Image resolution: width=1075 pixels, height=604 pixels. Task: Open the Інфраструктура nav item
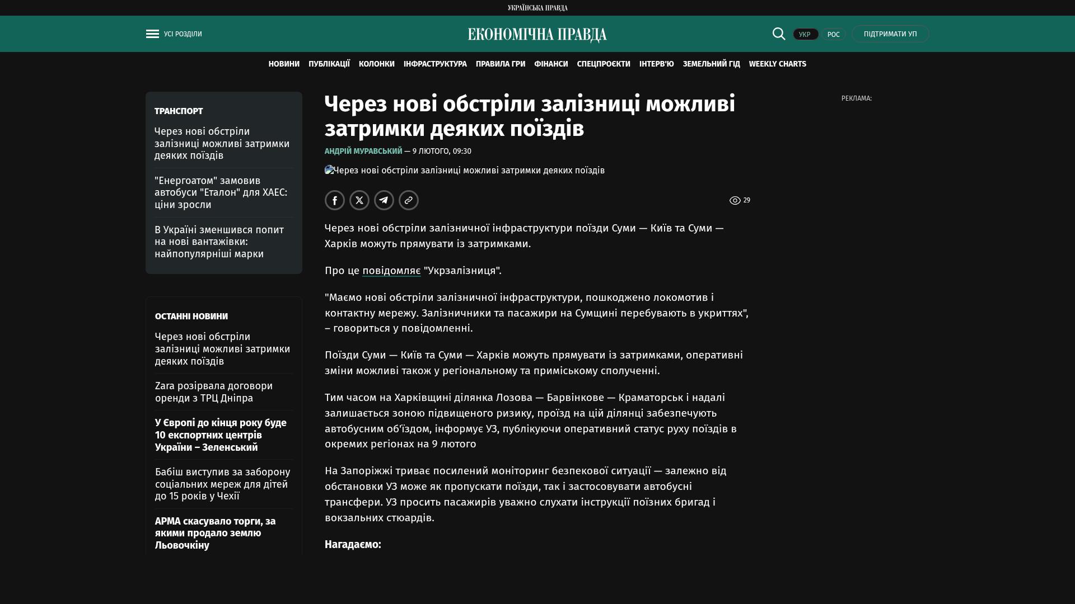[x=435, y=64]
